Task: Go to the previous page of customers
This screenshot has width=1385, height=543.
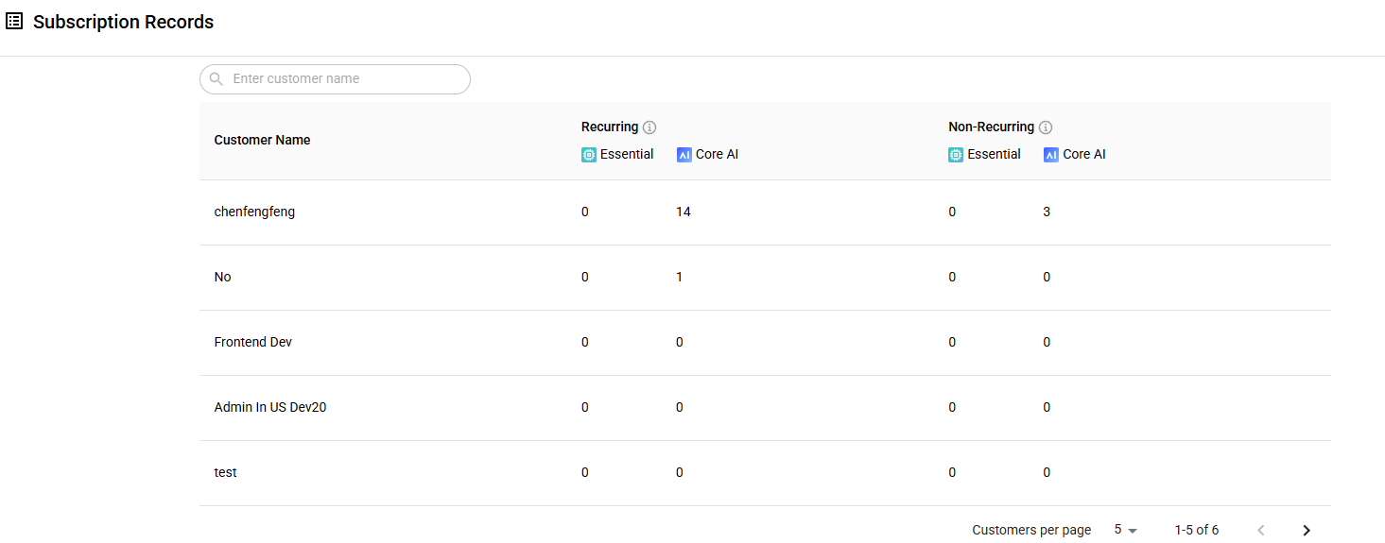Action: 1261,531
